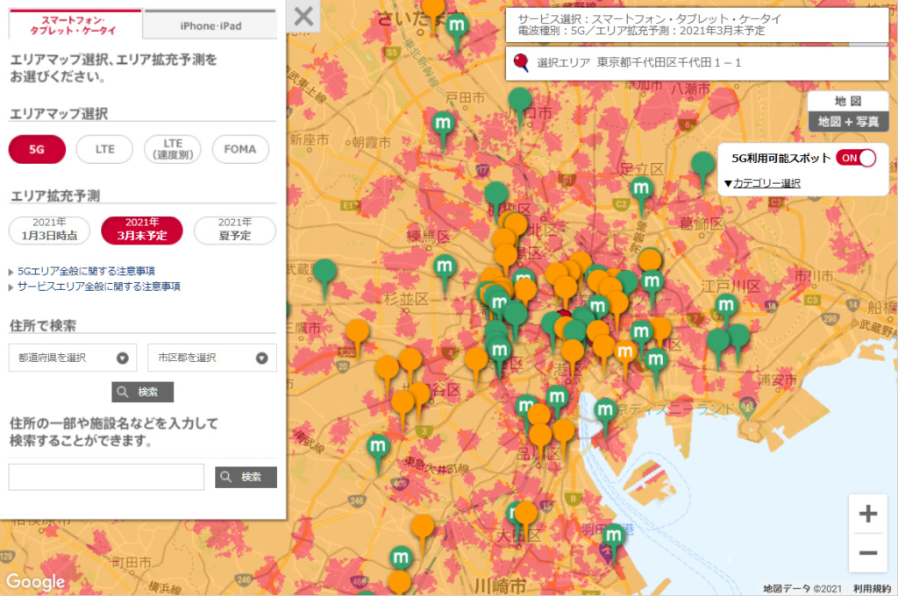
Task: Switch to スマートフォン・タブレット・ケータイ tab
Action: coord(75,25)
